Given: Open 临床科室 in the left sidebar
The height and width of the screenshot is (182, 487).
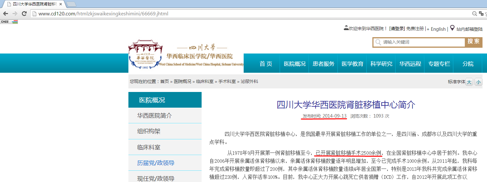Looking at the screenshot, I should [x=149, y=147].
